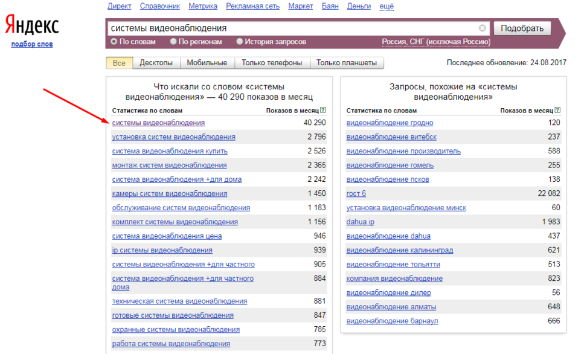Click the '1 983' impressions value for dahua ip

pos(551,222)
